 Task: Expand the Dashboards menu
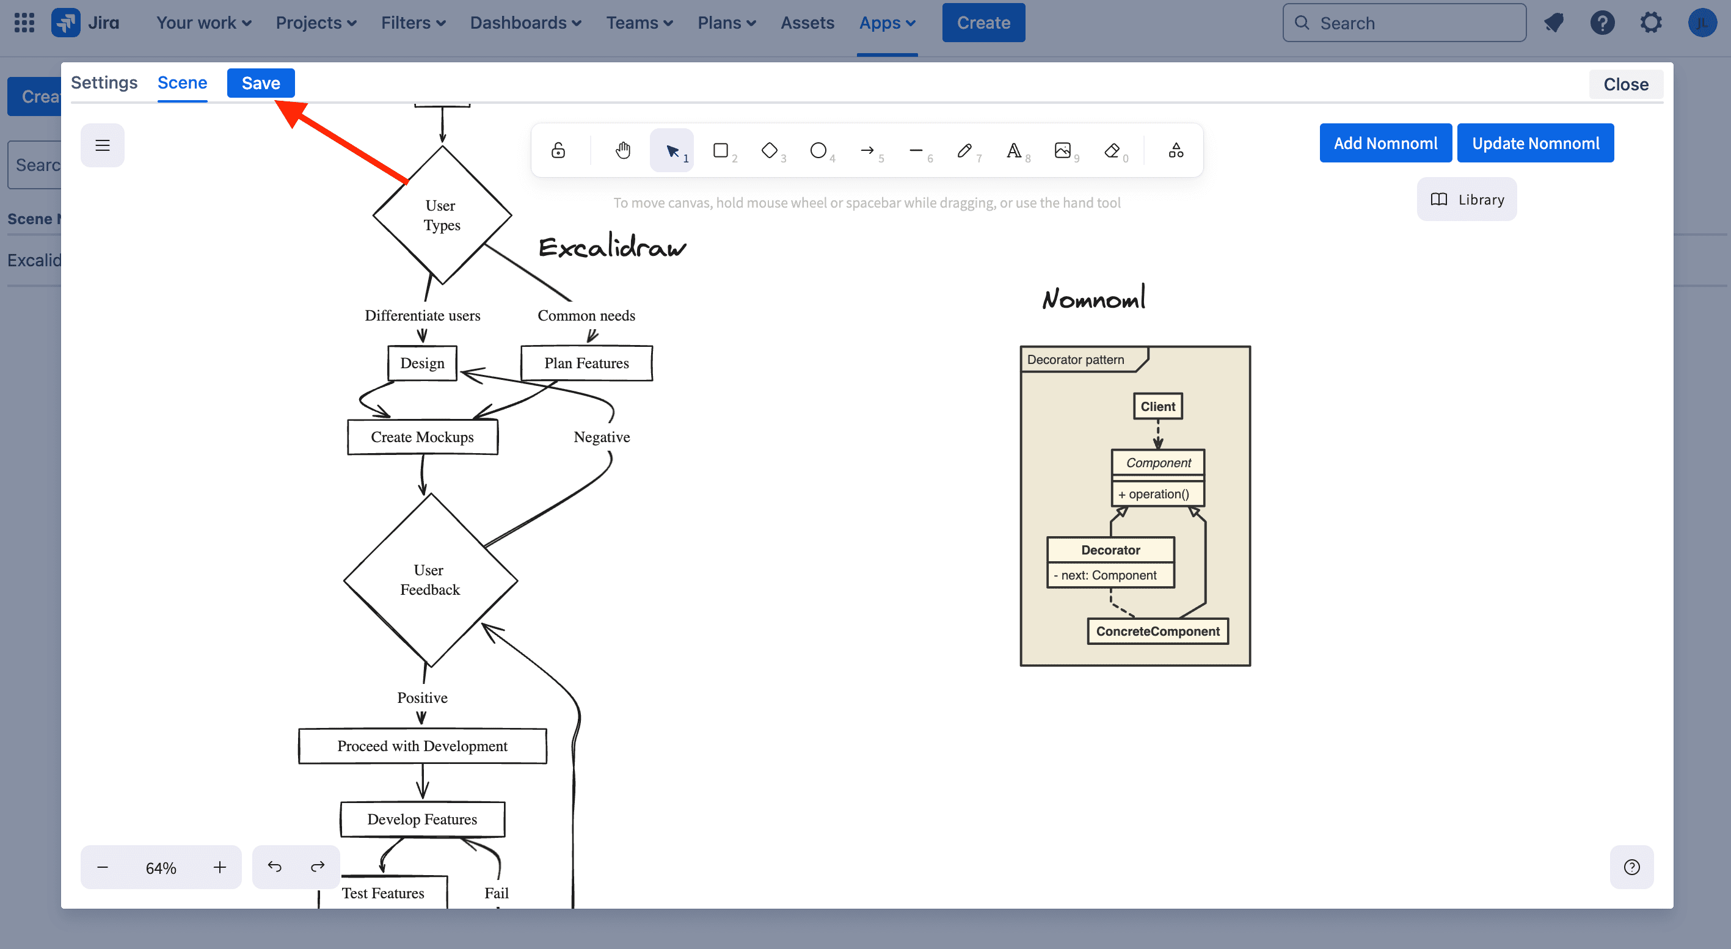point(525,23)
